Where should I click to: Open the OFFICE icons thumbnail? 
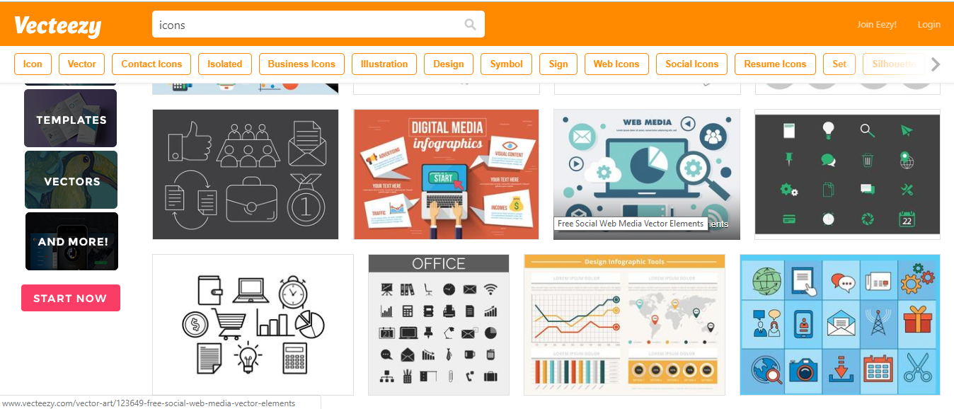(439, 325)
